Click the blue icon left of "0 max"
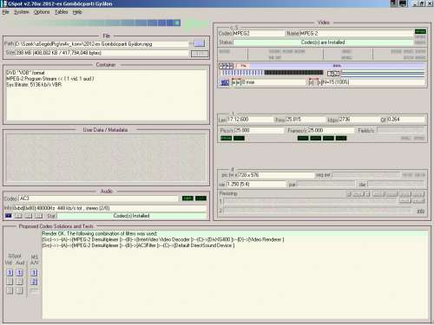Image resolution: width=434 pixels, height=325 pixels. point(225,82)
